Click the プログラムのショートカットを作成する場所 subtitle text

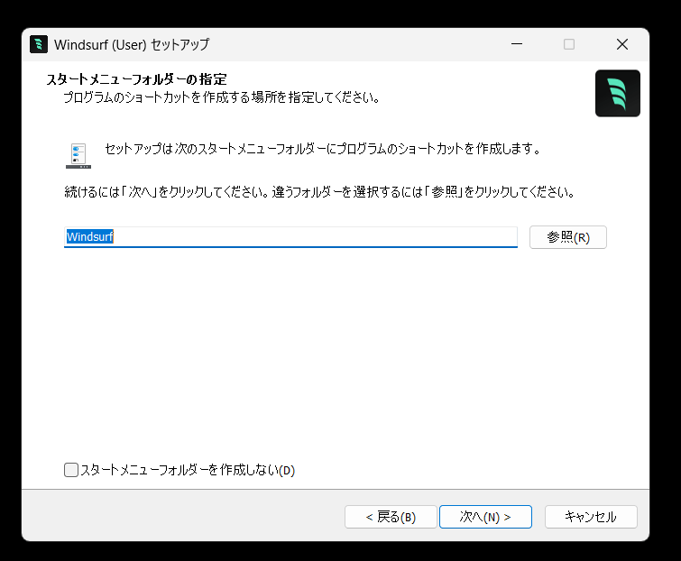[x=222, y=97]
